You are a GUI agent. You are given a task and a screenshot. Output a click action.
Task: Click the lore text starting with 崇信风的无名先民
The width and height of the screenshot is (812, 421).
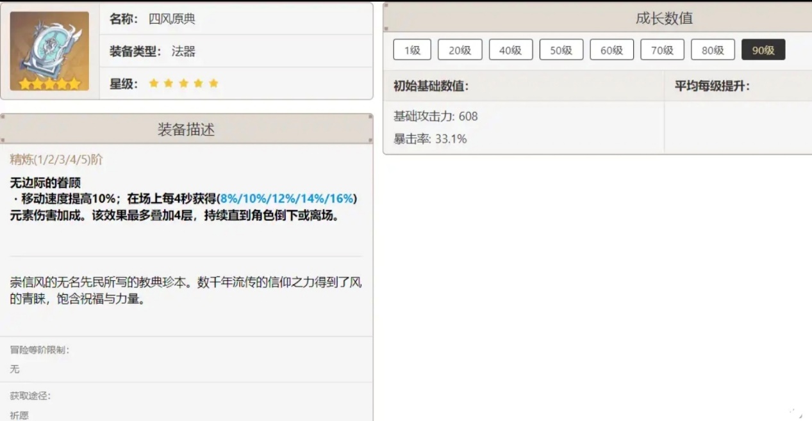186,290
